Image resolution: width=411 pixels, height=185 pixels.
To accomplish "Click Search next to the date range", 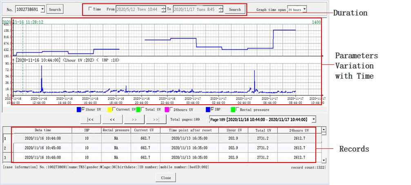I will click(235, 9).
